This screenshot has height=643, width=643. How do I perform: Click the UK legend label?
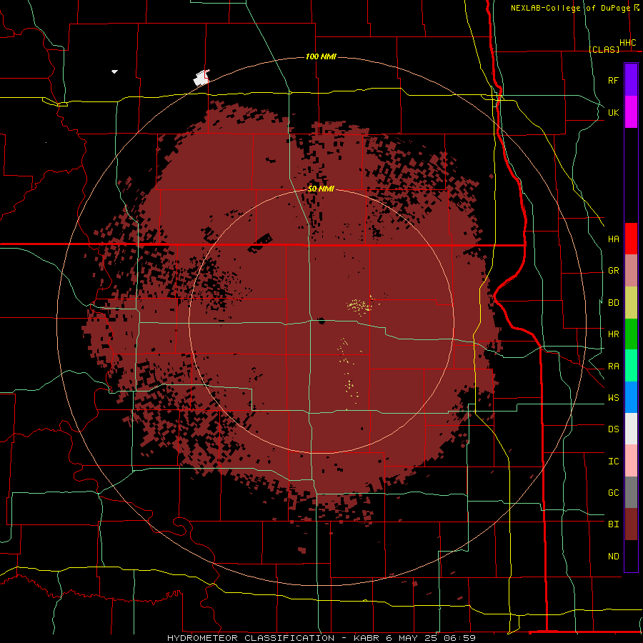click(613, 112)
